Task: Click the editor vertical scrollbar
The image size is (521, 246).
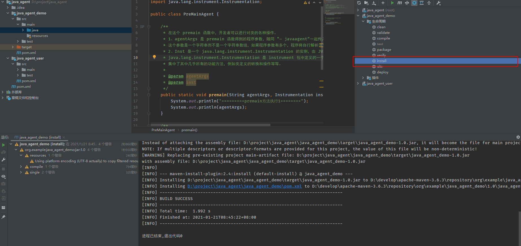Action: click(322, 38)
